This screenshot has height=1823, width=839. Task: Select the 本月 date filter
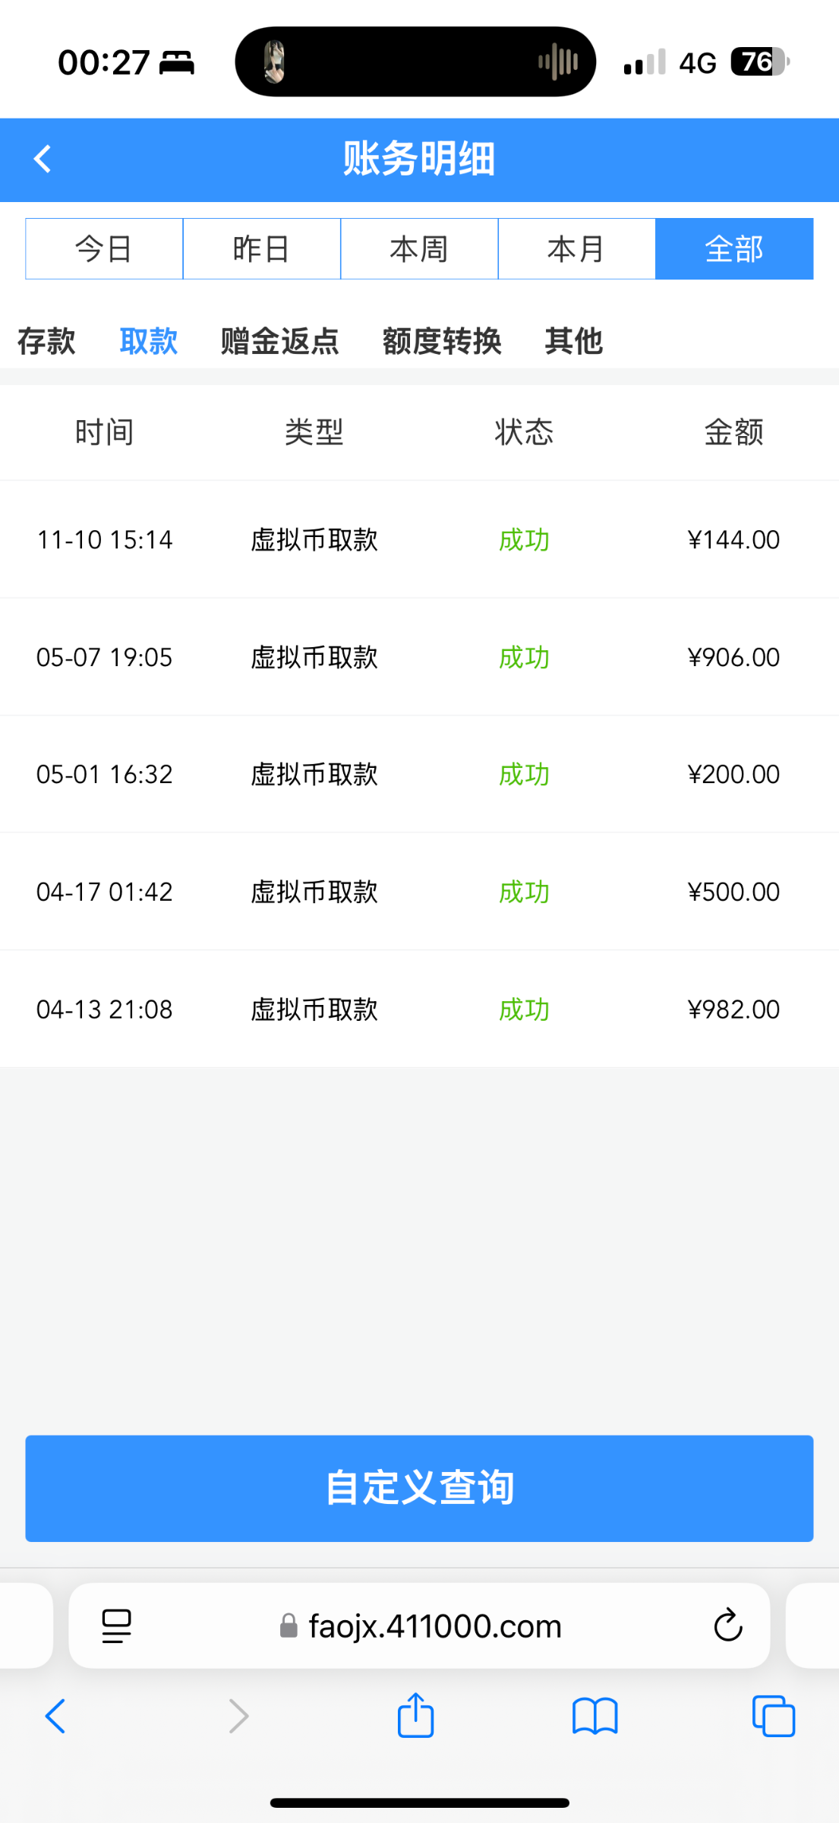[x=576, y=249]
